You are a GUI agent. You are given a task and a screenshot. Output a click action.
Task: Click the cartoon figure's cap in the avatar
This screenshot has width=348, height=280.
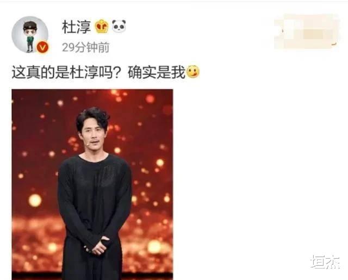30,24
